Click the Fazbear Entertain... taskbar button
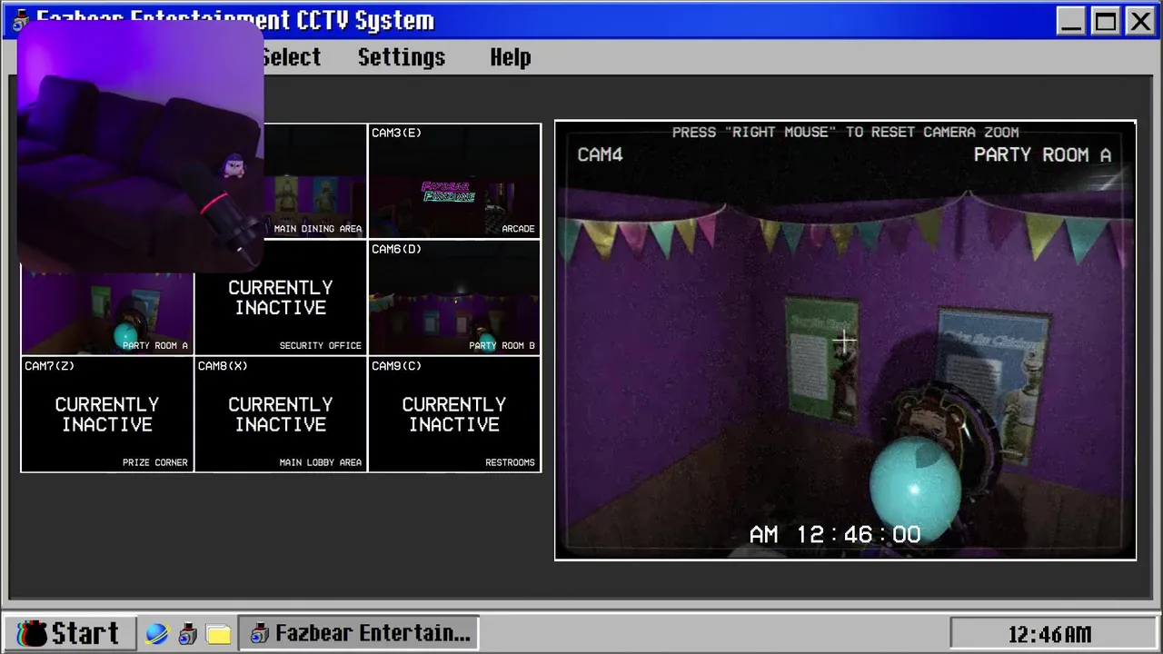 [360, 633]
